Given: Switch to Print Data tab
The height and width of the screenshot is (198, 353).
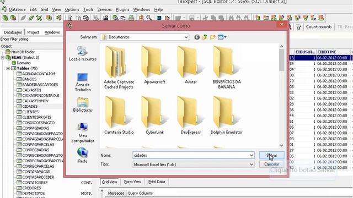Looking at the screenshot, I should (x=157, y=182).
